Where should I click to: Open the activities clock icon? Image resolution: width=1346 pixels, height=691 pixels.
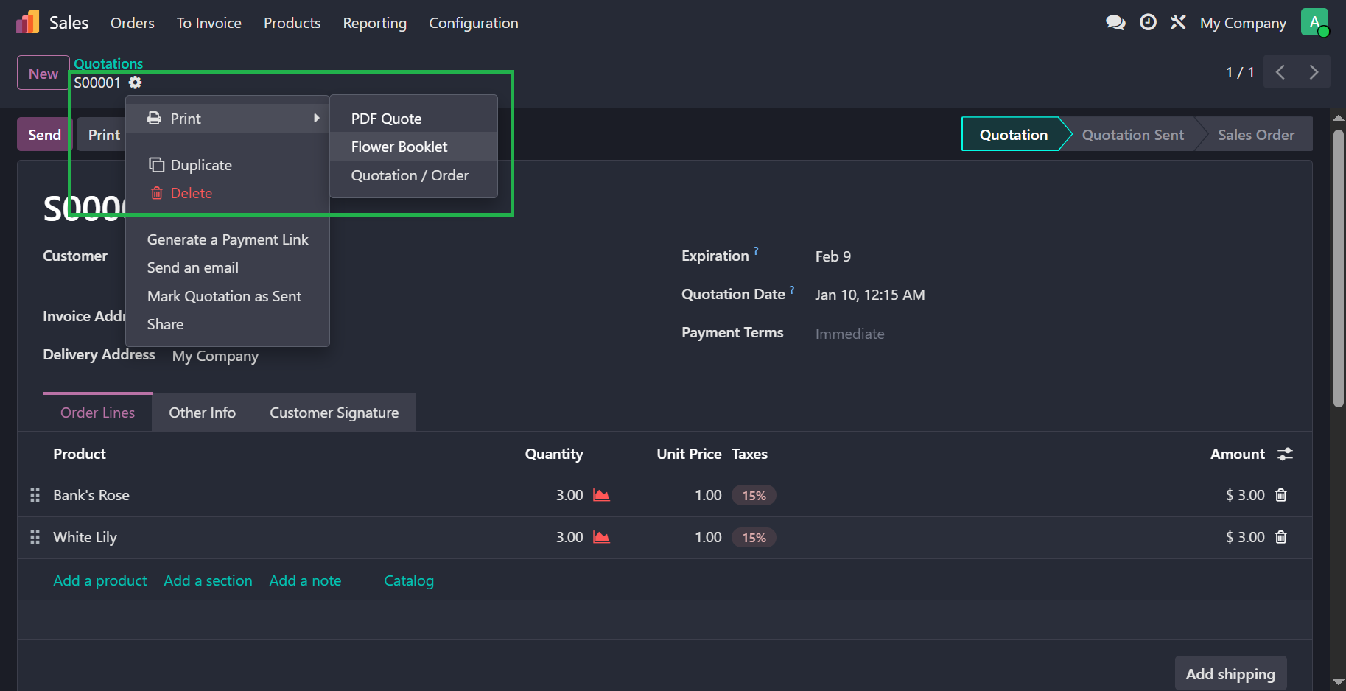(x=1148, y=23)
